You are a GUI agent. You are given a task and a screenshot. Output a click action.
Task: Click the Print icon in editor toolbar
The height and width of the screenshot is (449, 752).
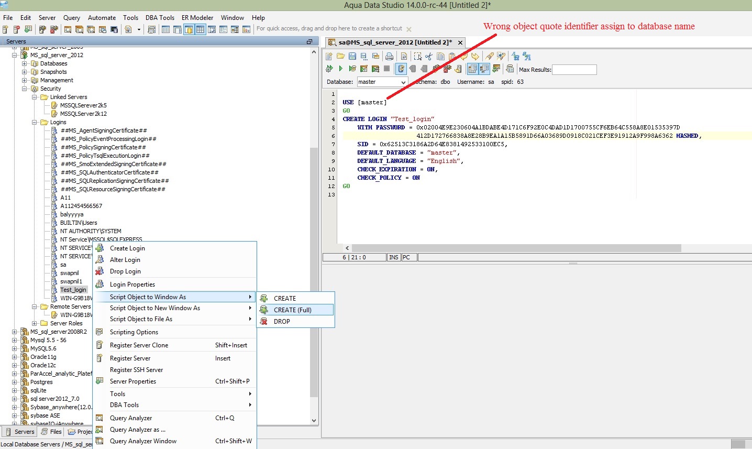click(389, 57)
